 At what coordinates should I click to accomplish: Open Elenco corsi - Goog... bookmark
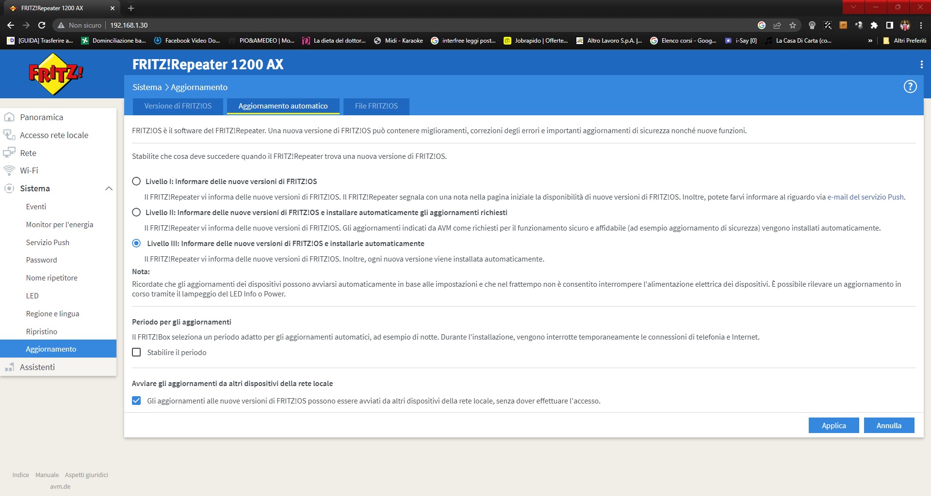(x=683, y=41)
